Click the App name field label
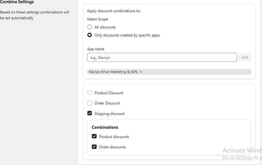 96,49
